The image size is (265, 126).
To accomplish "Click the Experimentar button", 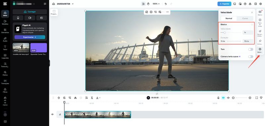I will pos(30,37).
